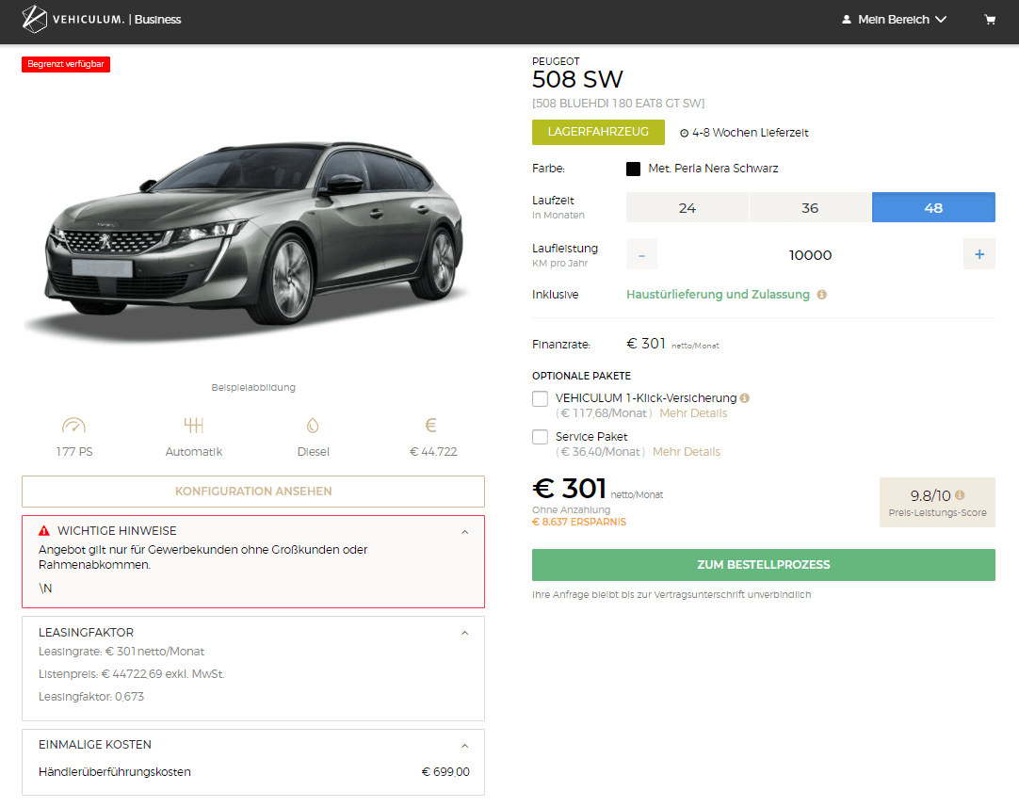
Task: Enable Service Paket checkbox
Action: tap(540, 437)
